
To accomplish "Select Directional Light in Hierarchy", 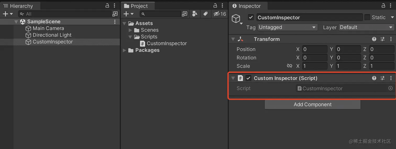I will tap(52, 35).
